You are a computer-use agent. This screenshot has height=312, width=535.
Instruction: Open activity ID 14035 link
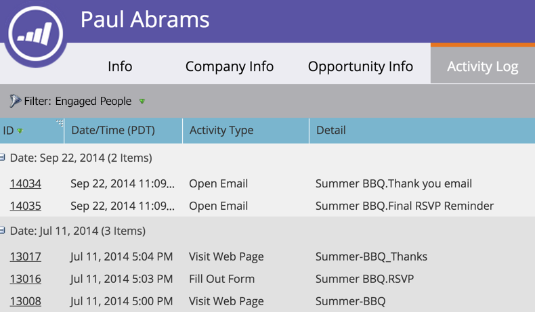tap(26, 206)
